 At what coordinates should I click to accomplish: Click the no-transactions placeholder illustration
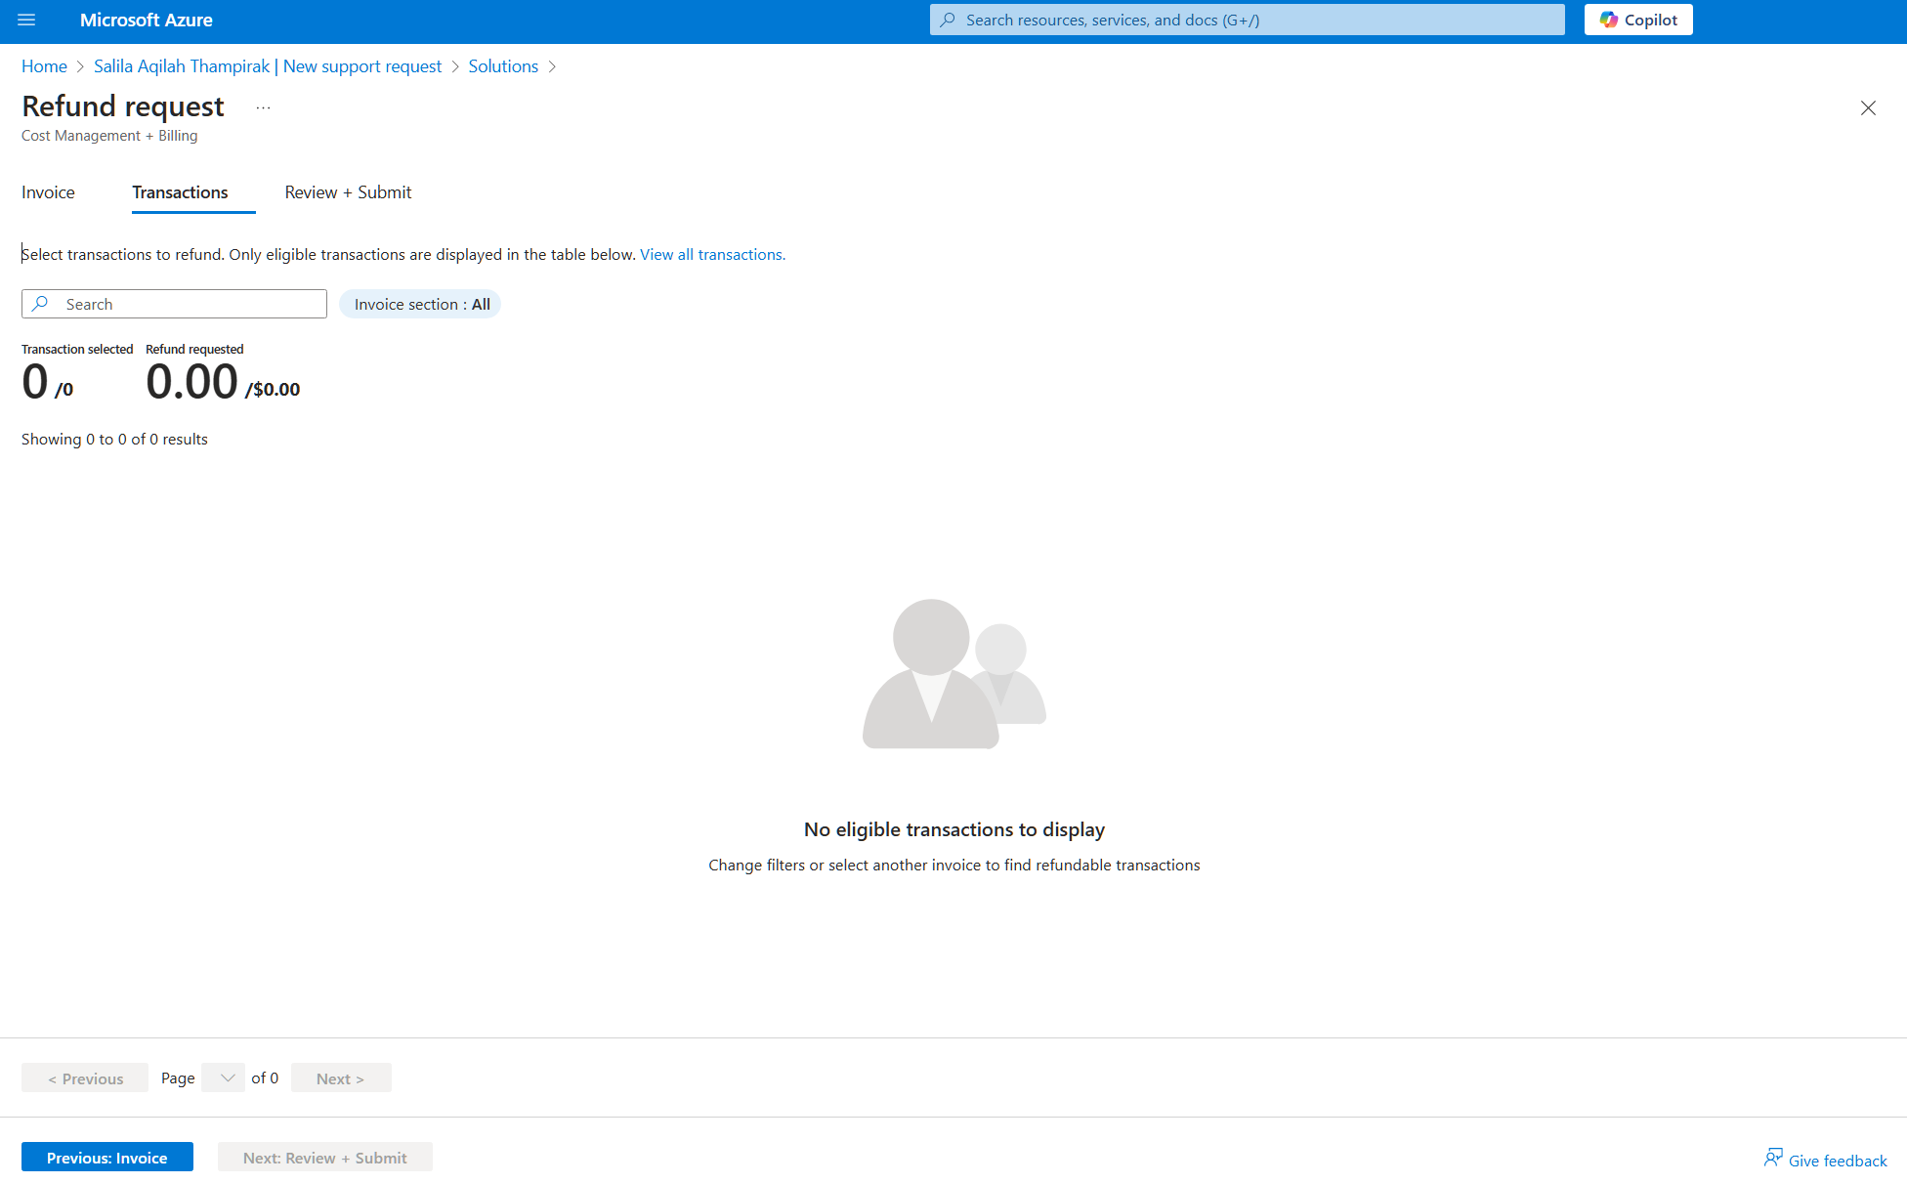(x=953, y=674)
